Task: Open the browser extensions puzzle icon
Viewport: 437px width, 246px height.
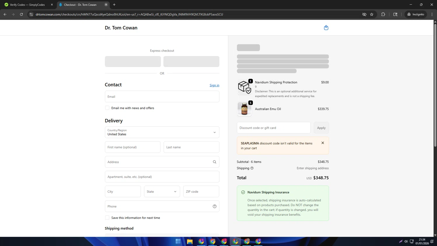Action: point(383,14)
